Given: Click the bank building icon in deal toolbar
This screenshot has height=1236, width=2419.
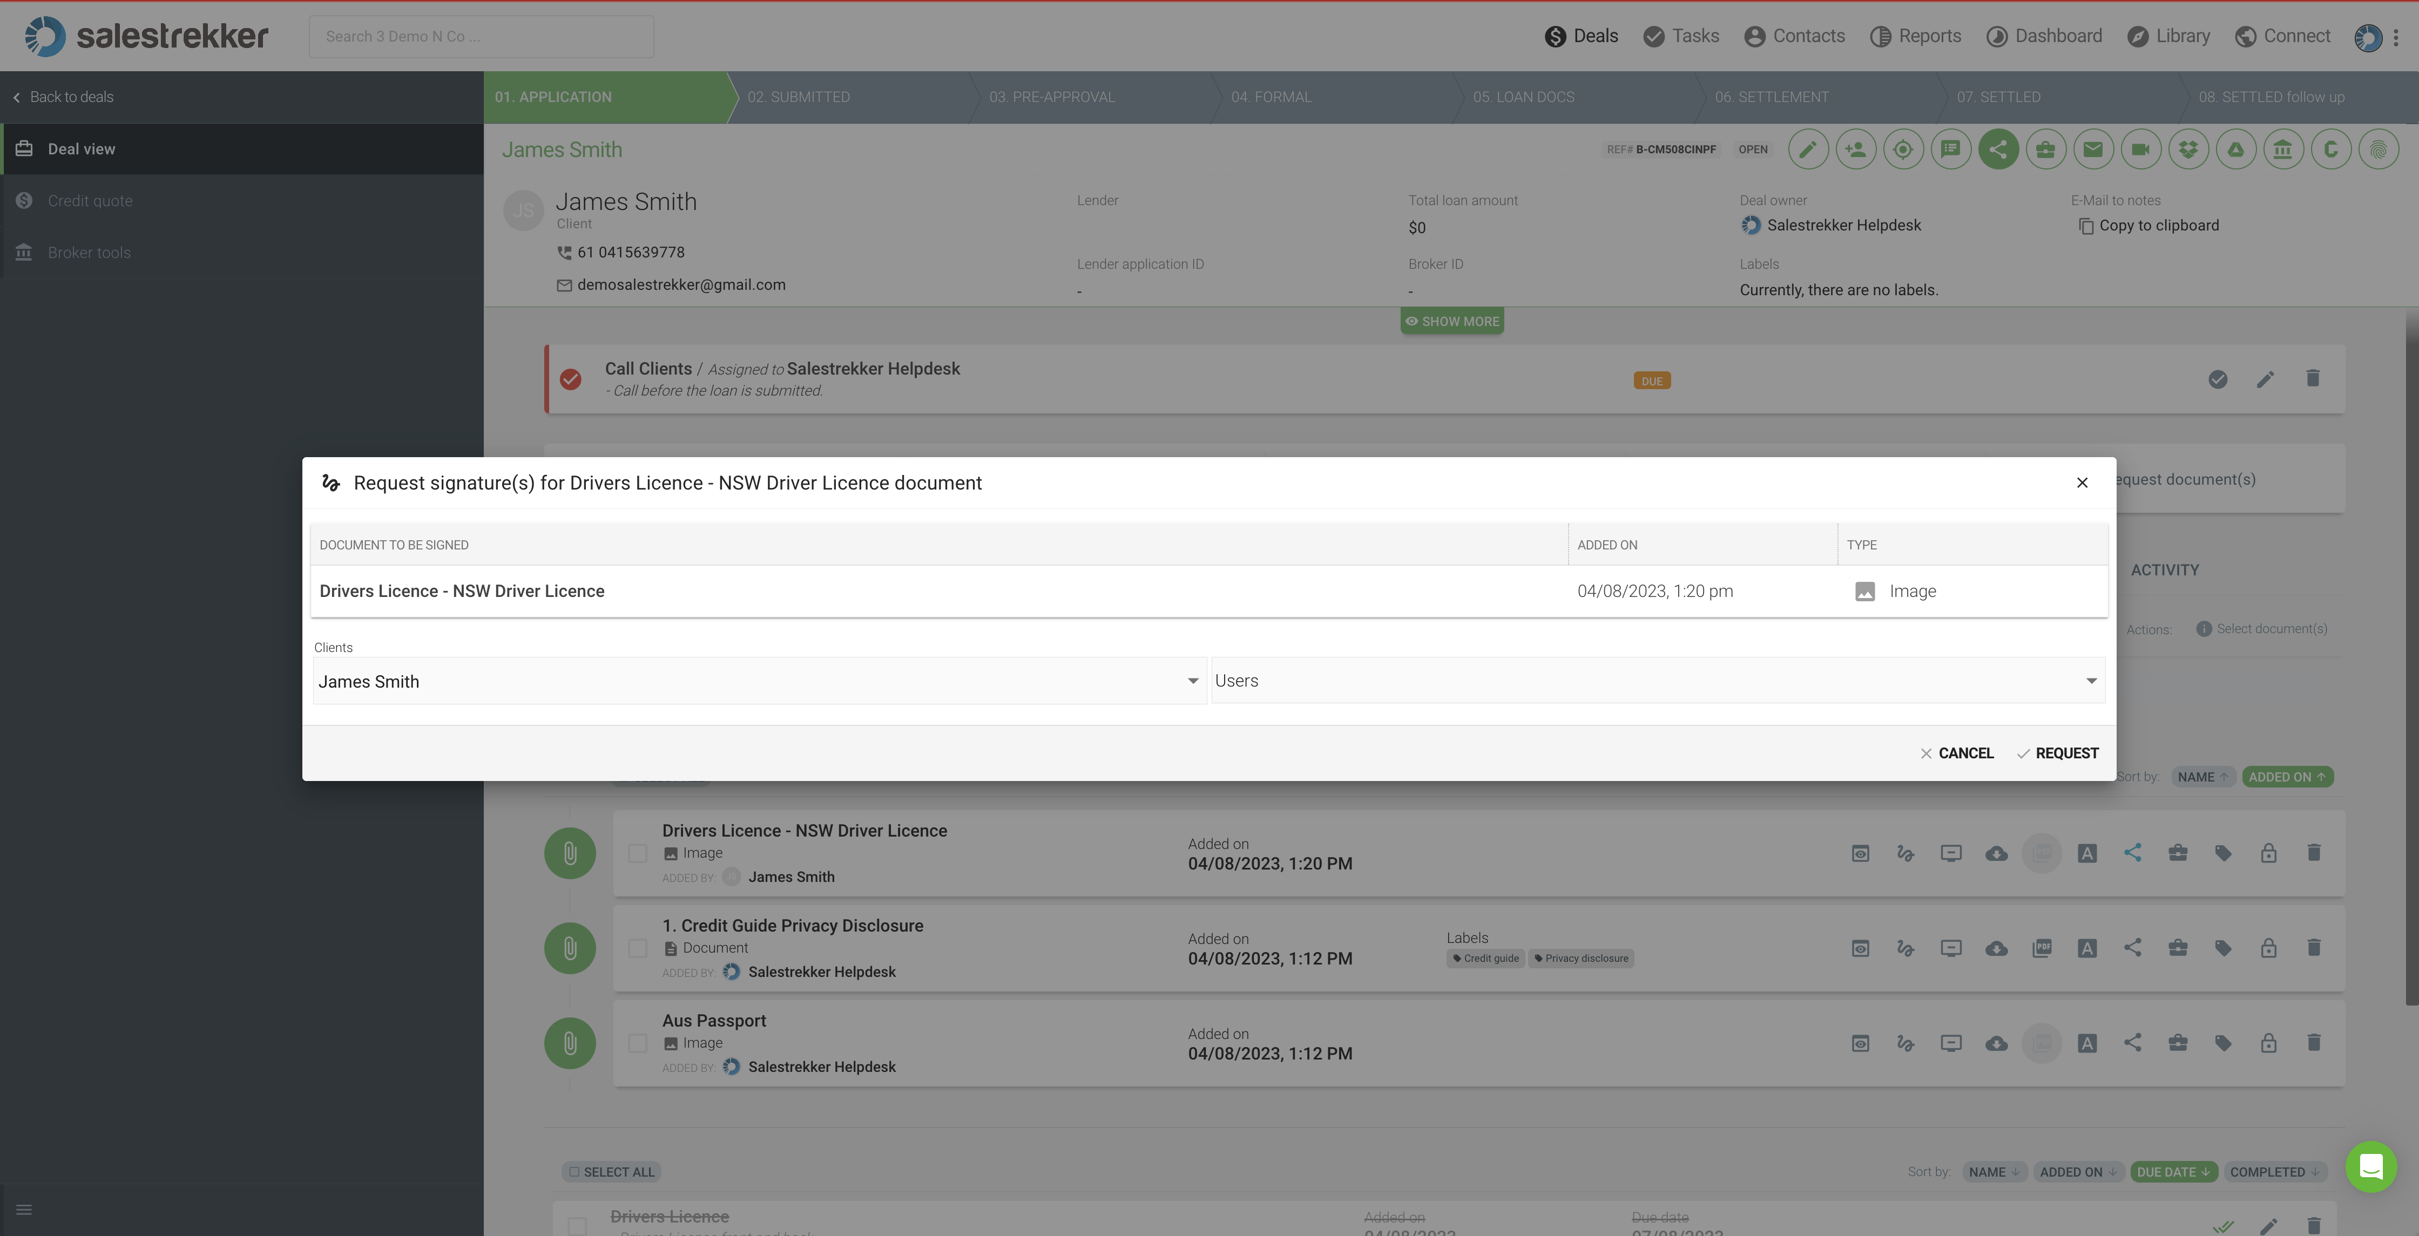Looking at the screenshot, I should [2283, 149].
